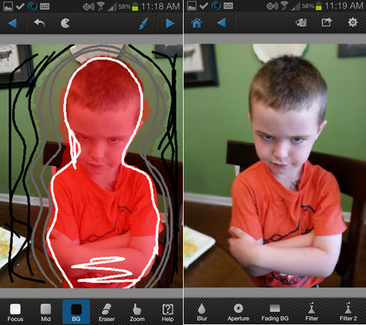Activate the Zoom hand tool
The width and height of the screenshot is (366, 325).
137,312
